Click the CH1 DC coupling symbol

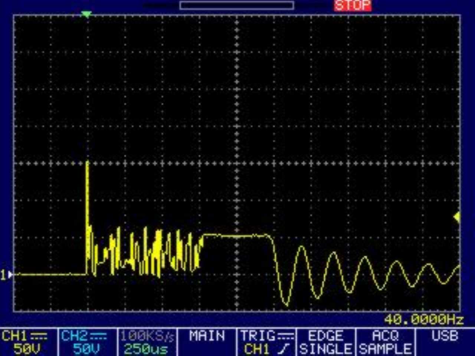(x=39, y=337)
